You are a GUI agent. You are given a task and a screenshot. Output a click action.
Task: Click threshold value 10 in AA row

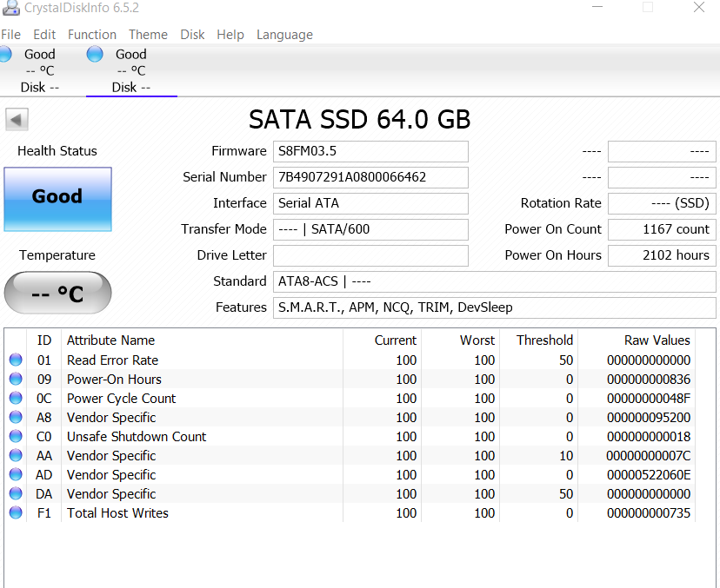click(566, 456)
